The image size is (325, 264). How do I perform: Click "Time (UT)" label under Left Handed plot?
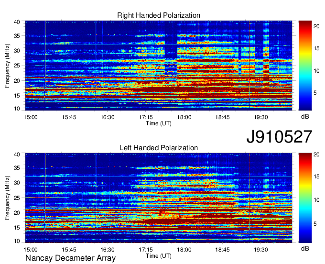pos(159,256)
